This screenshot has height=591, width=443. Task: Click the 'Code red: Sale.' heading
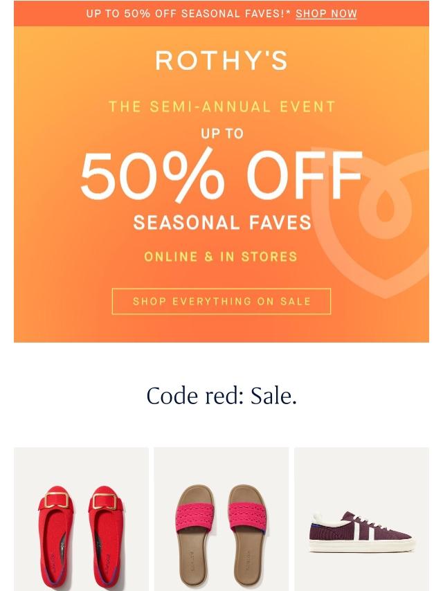[x=221, y=396]
